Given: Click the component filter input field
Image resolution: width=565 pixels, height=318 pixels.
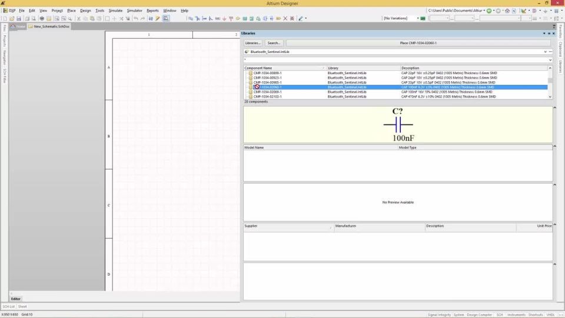Looking at the screenshot, I should pos(395,60).
